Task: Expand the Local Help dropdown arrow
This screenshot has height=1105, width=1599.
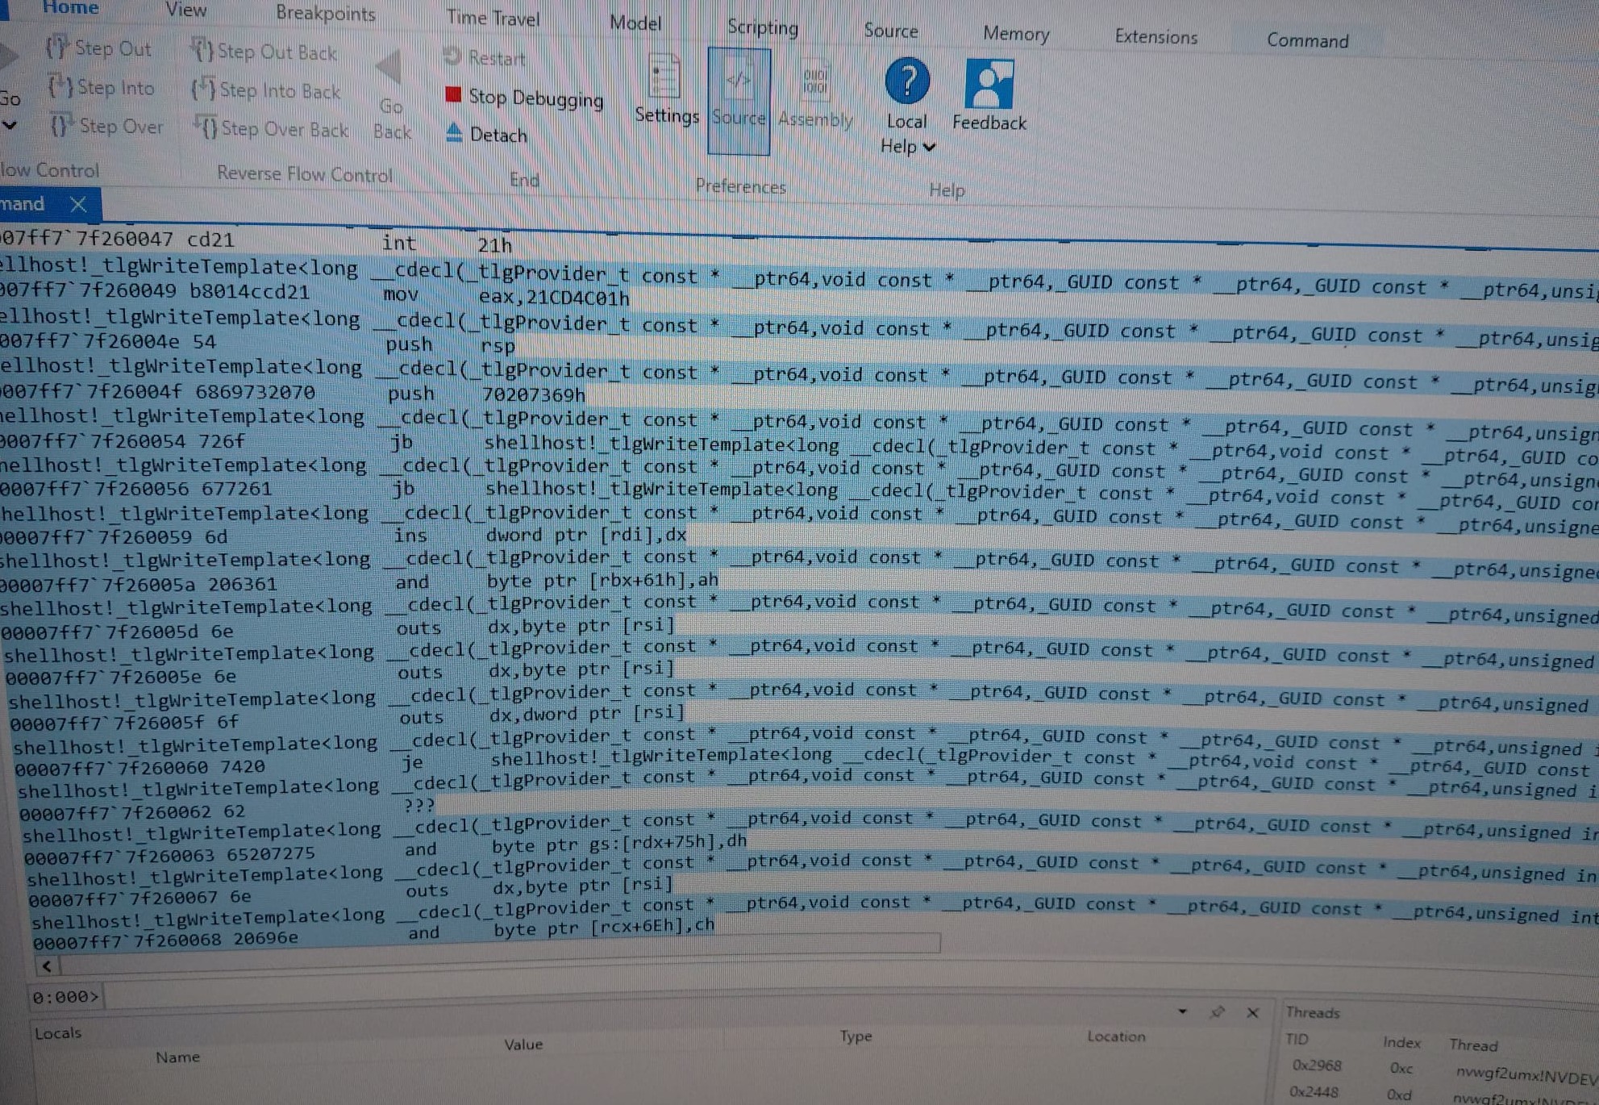Action: pyautogui.click(x=930, y=148)
